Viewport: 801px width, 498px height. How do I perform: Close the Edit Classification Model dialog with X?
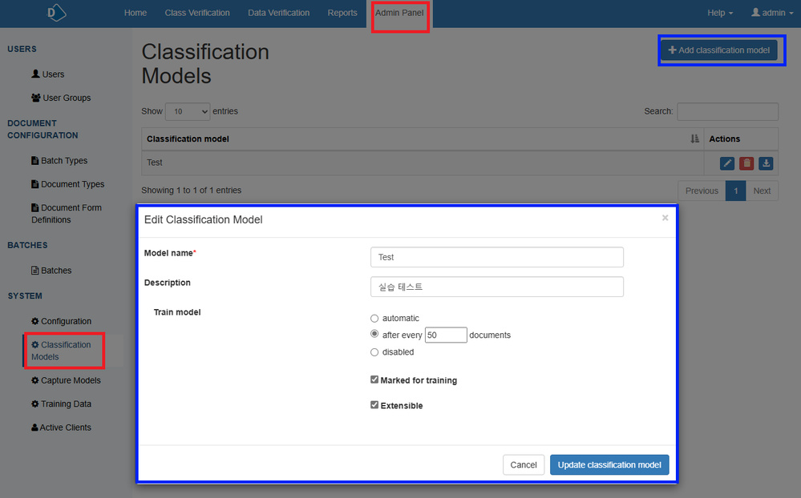[665, 218]
